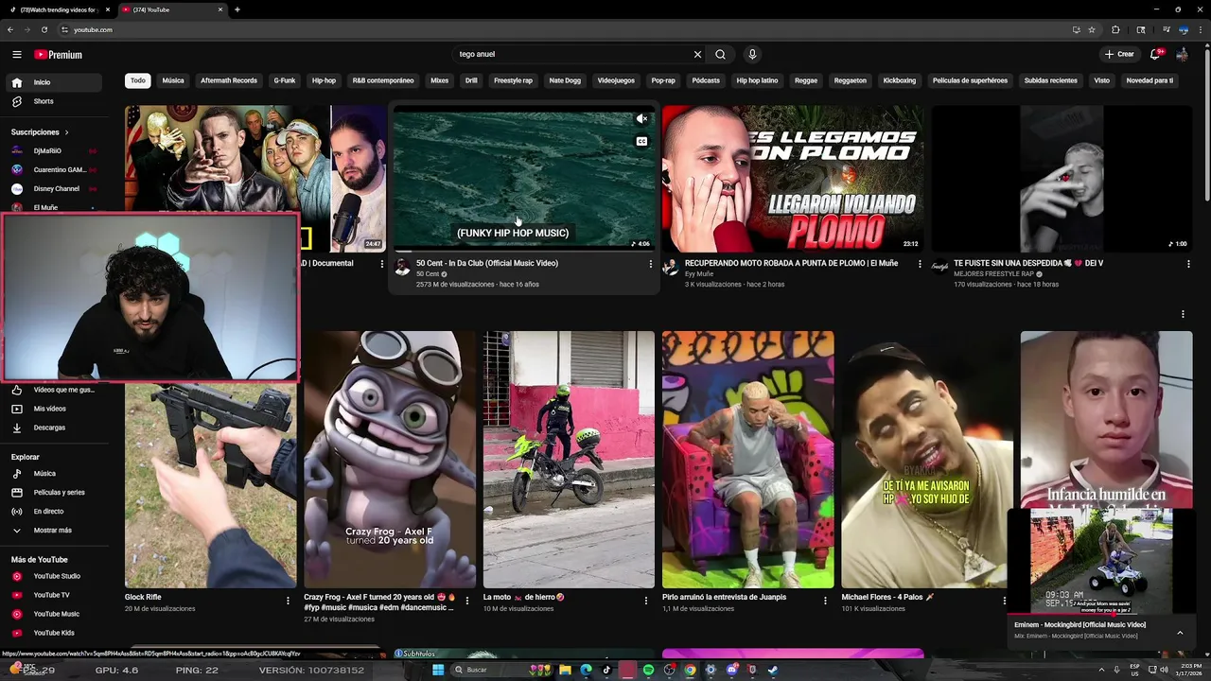Select the Reggaeton filter chip
The height and width of the screenshot is (681, 1211).
(x=850, y=80)
